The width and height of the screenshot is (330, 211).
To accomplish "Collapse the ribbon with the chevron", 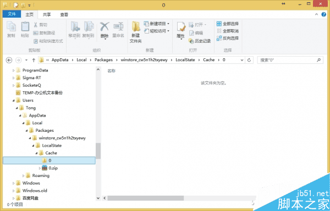I will [316, 14].
